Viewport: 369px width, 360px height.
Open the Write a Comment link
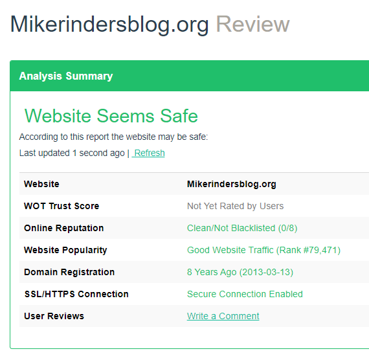click(223, 316)
